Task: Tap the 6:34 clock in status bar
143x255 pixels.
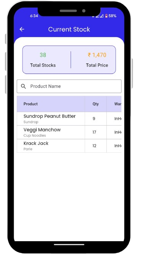Action: pos(34,16)
